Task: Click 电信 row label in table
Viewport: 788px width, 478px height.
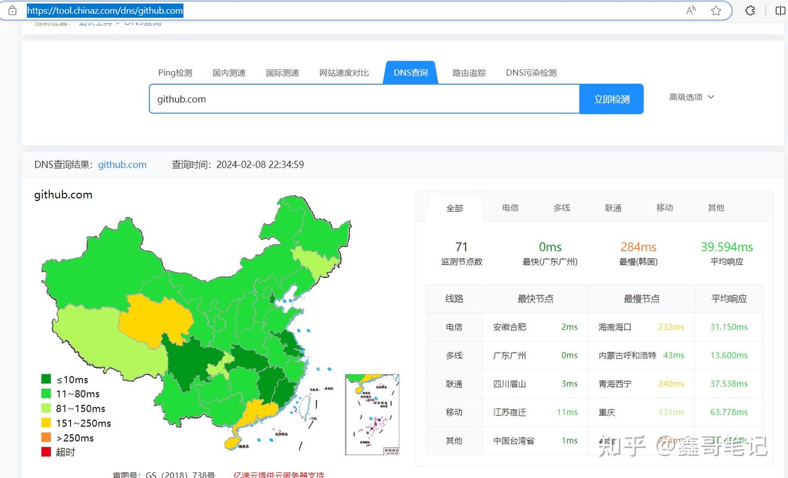Action: pos(454,327)
